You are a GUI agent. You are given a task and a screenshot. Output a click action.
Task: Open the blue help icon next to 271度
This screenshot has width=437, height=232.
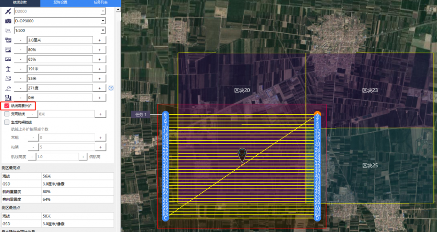coord(111,88)
